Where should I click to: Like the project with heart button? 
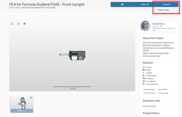pyautogui.click(x=122, y=4)
